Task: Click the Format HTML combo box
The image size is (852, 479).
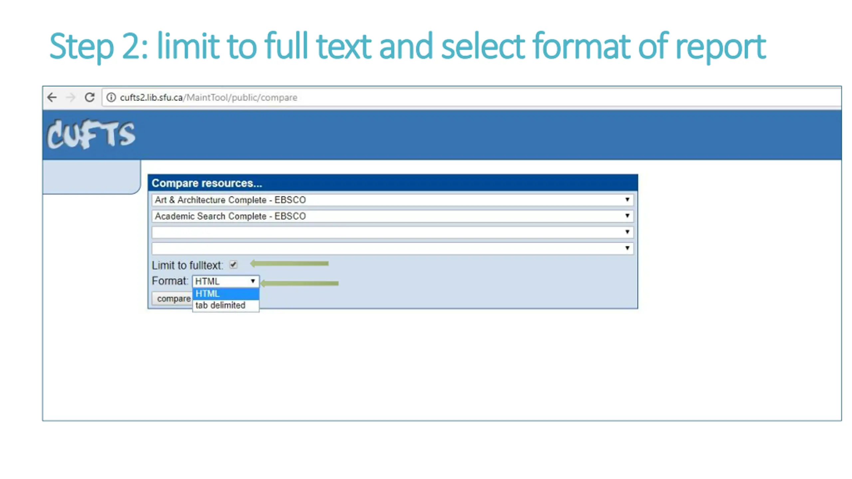Action: (x=225, y=281)
